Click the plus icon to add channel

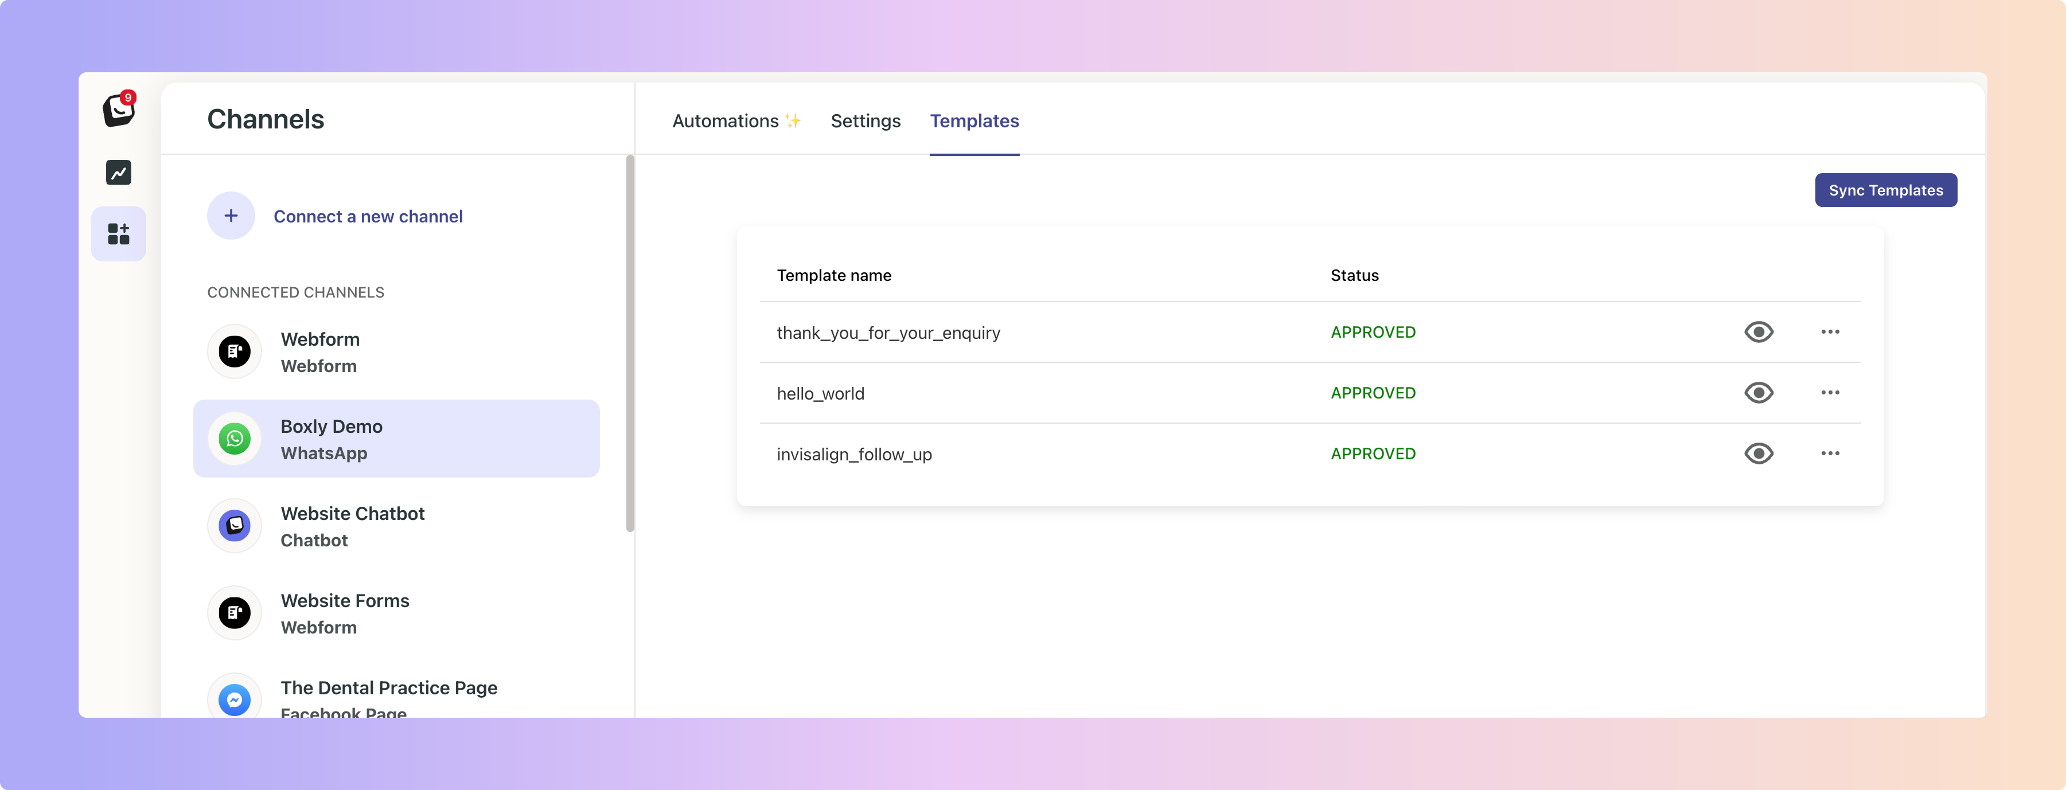coord(231,216)
